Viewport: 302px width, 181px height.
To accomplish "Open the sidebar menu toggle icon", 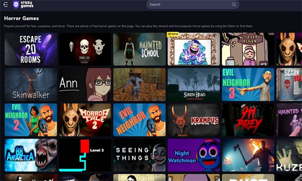I will point(5,4).
